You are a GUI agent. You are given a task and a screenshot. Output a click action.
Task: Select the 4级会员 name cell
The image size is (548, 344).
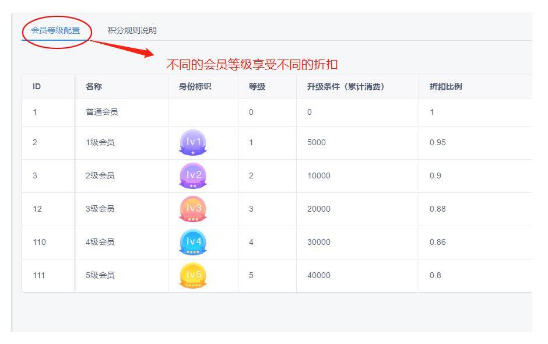click(100, 242)
